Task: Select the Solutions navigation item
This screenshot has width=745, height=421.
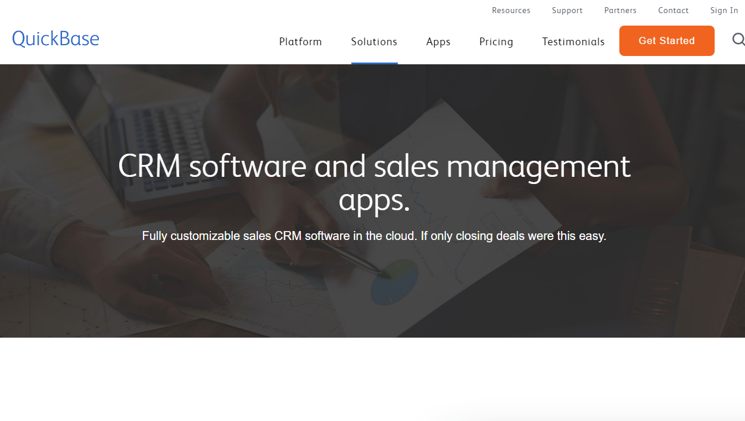Action: (x=374, y=42)
